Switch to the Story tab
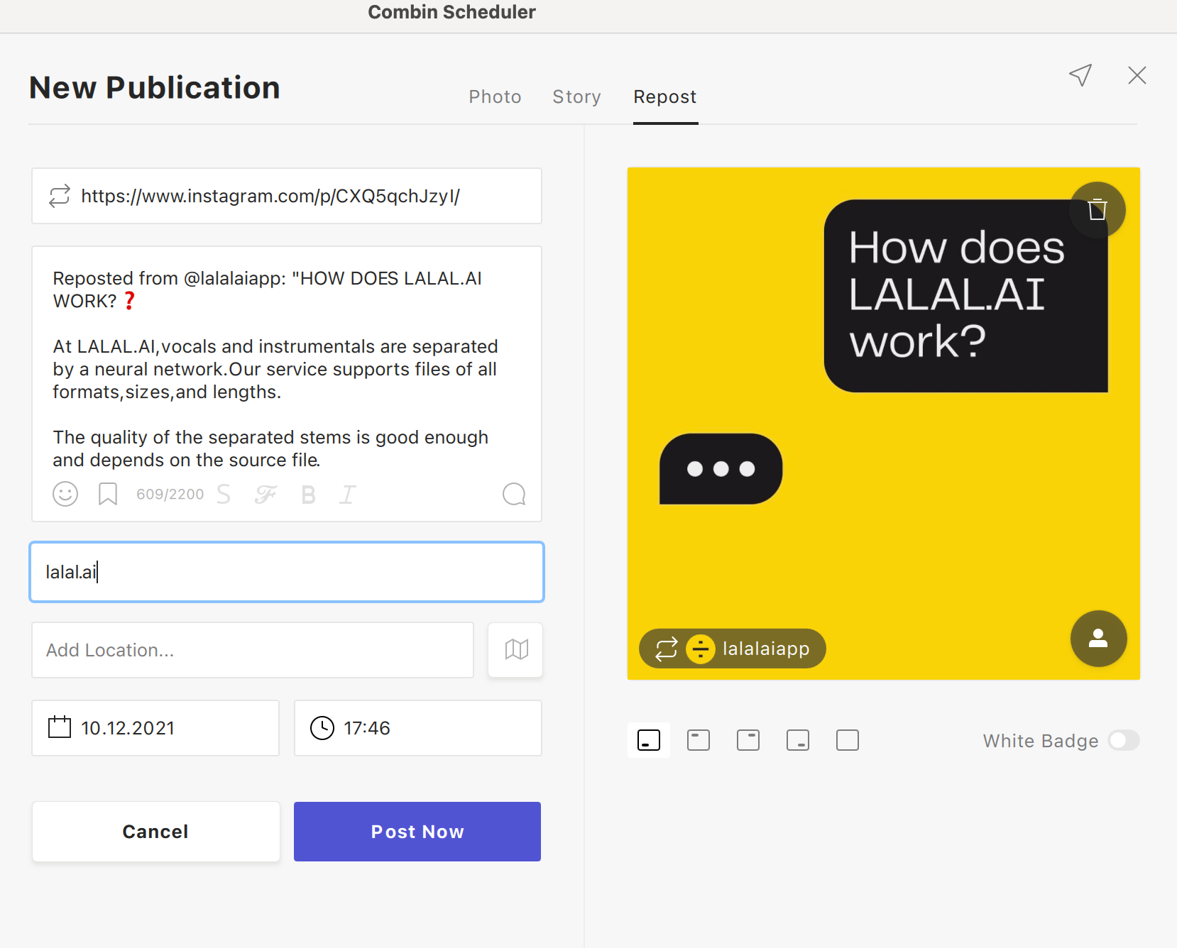The width and height of the screenshot is (1177, 948). [576, 97]
